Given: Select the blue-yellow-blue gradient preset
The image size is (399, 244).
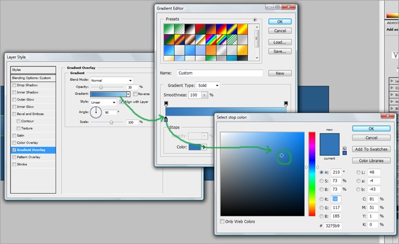Looking at the screenshot, I should (232, 29).
